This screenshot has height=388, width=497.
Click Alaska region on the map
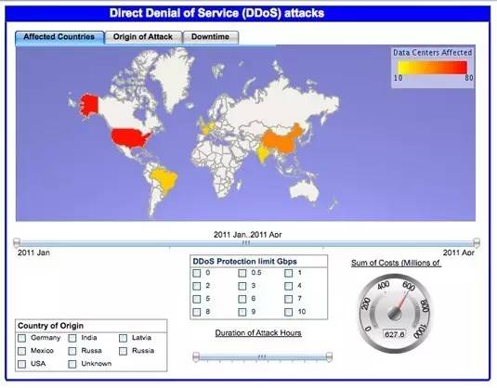point(88,105)
